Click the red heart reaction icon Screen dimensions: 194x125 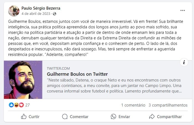[20, 105]
